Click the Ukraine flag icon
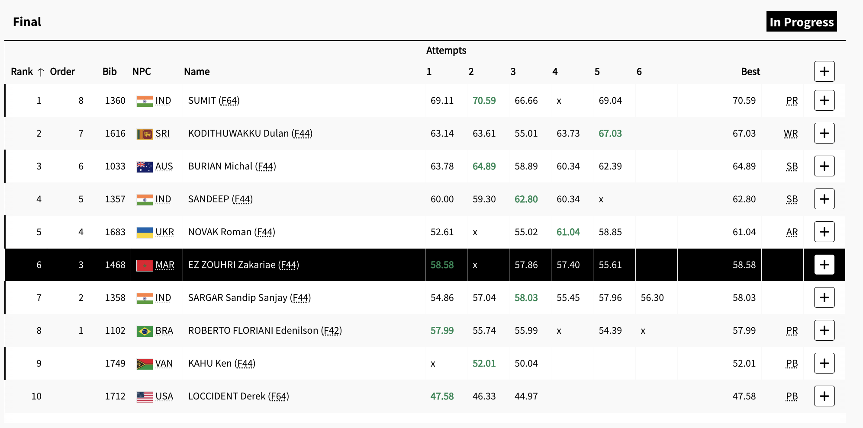The height and width of the screenshot is (428, 863). coord(144,232)
